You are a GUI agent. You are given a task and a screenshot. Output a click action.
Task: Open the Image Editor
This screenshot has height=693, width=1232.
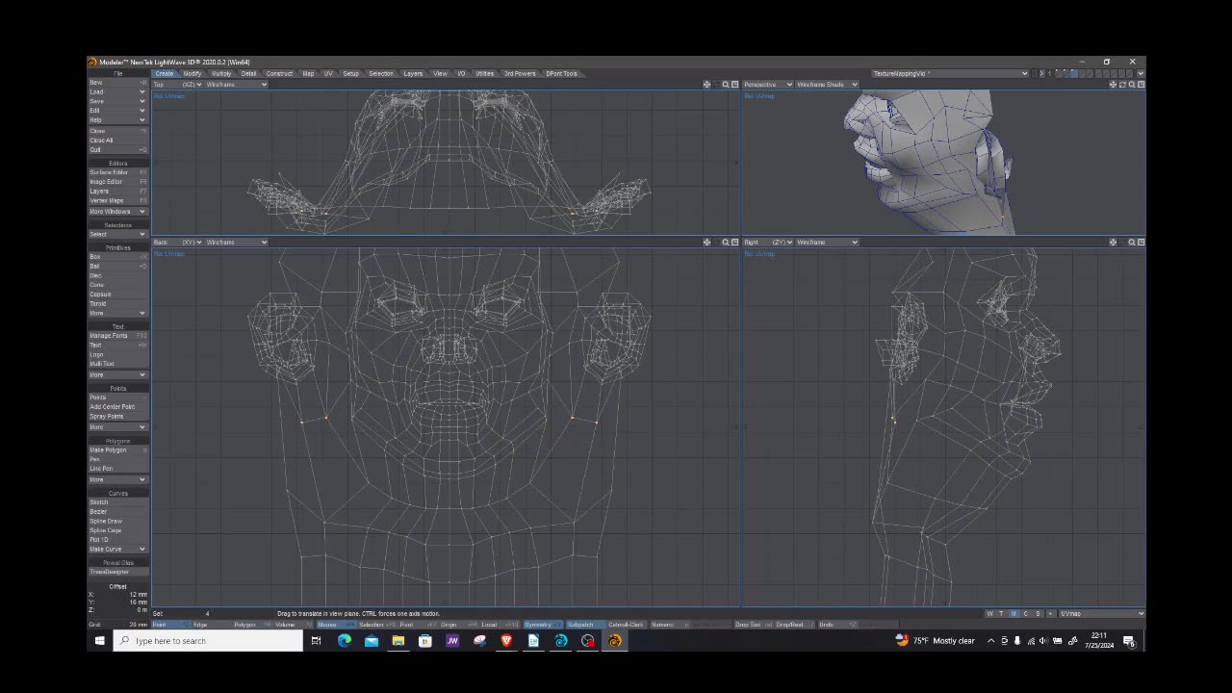(117, 182)
